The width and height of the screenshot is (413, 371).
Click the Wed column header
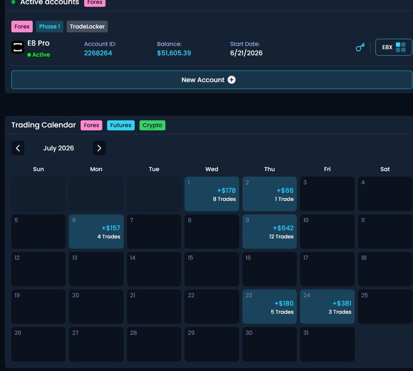pyautogui.click(x=212, y=169)
